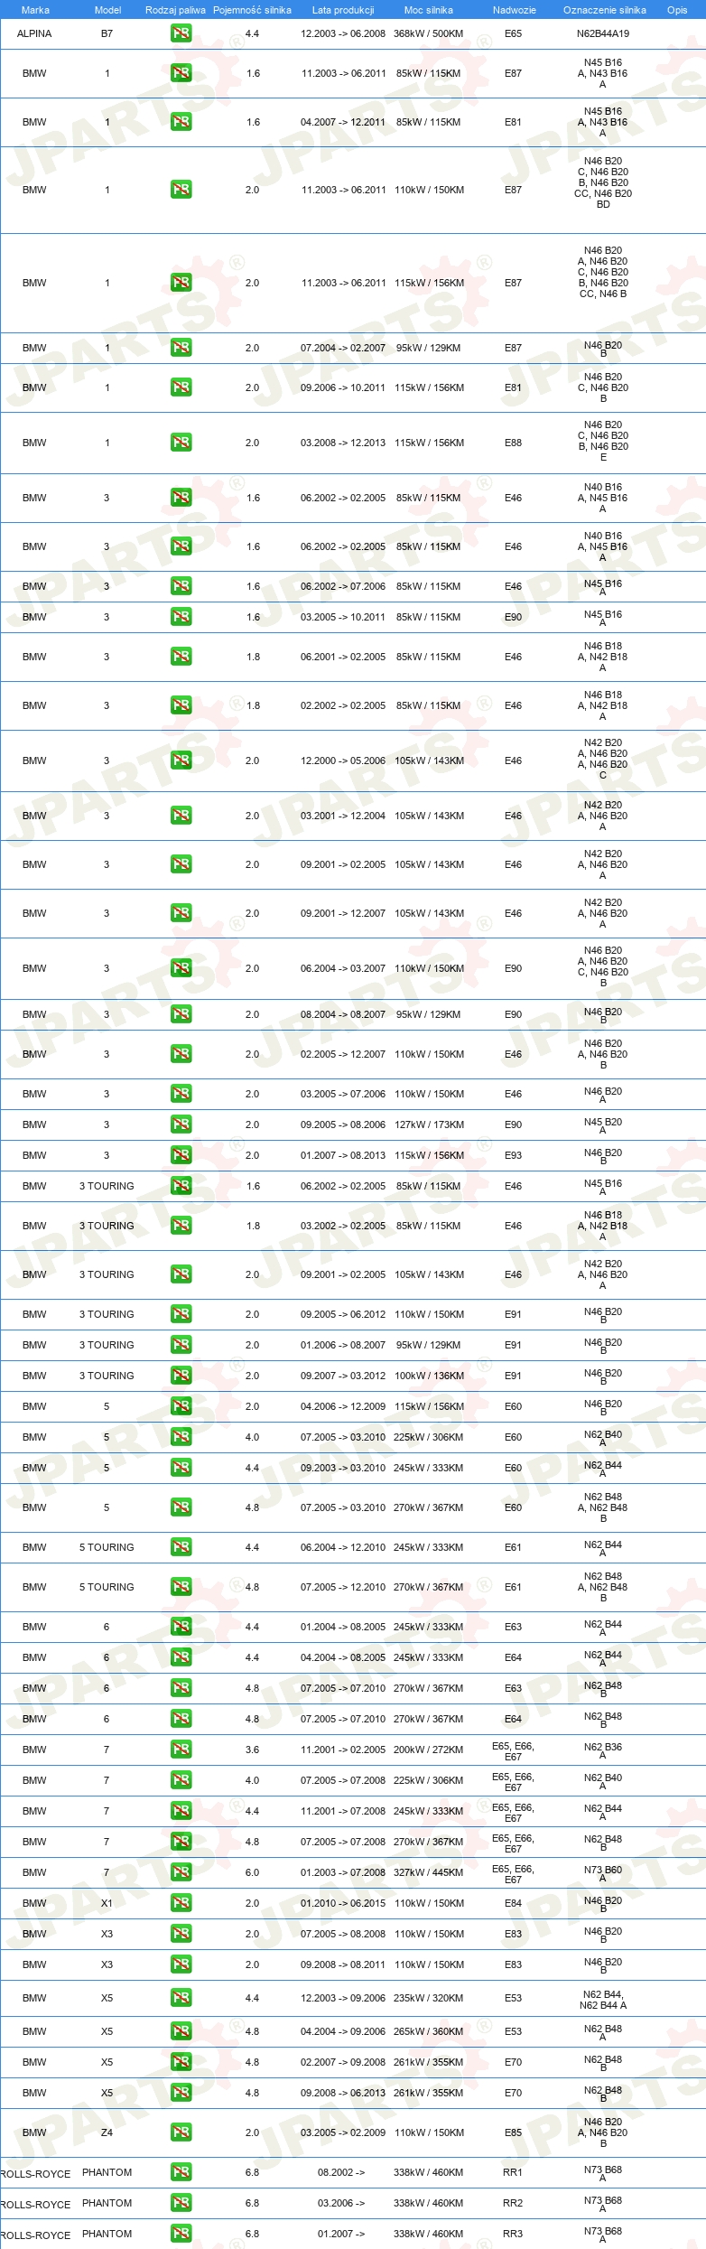Click the fuel icon in BMW X5 235kW row

coord(181,1998)
